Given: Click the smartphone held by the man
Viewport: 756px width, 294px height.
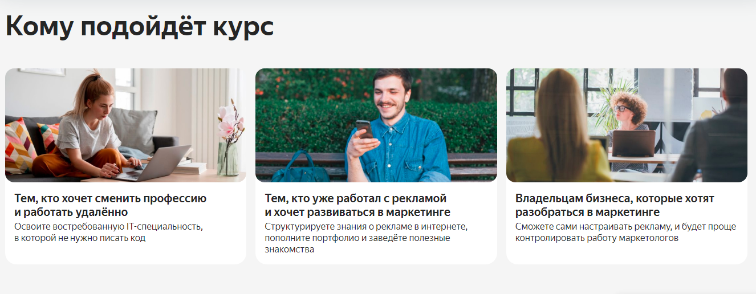Looking at the screenshot, I should pyautogui.click(x=363, y=129).
